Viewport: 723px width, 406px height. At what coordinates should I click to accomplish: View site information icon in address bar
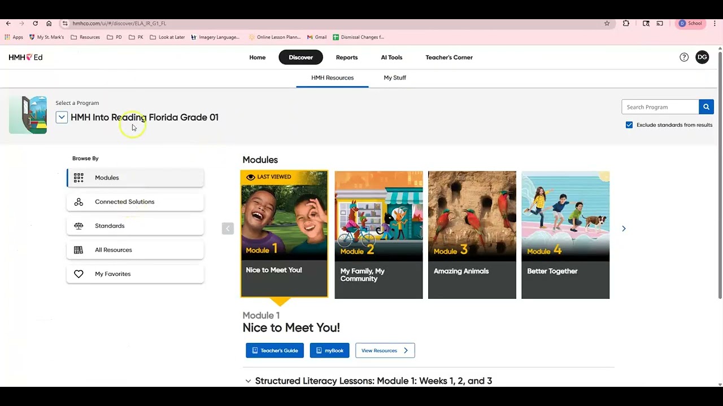click(65, 23)
